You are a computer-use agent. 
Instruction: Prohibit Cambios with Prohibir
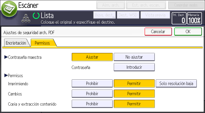(92, 94)
